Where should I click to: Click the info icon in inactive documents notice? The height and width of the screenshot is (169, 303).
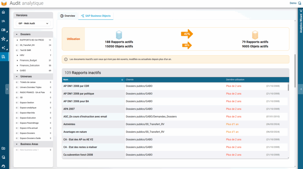pyautogui.click(x=66, y=59)
